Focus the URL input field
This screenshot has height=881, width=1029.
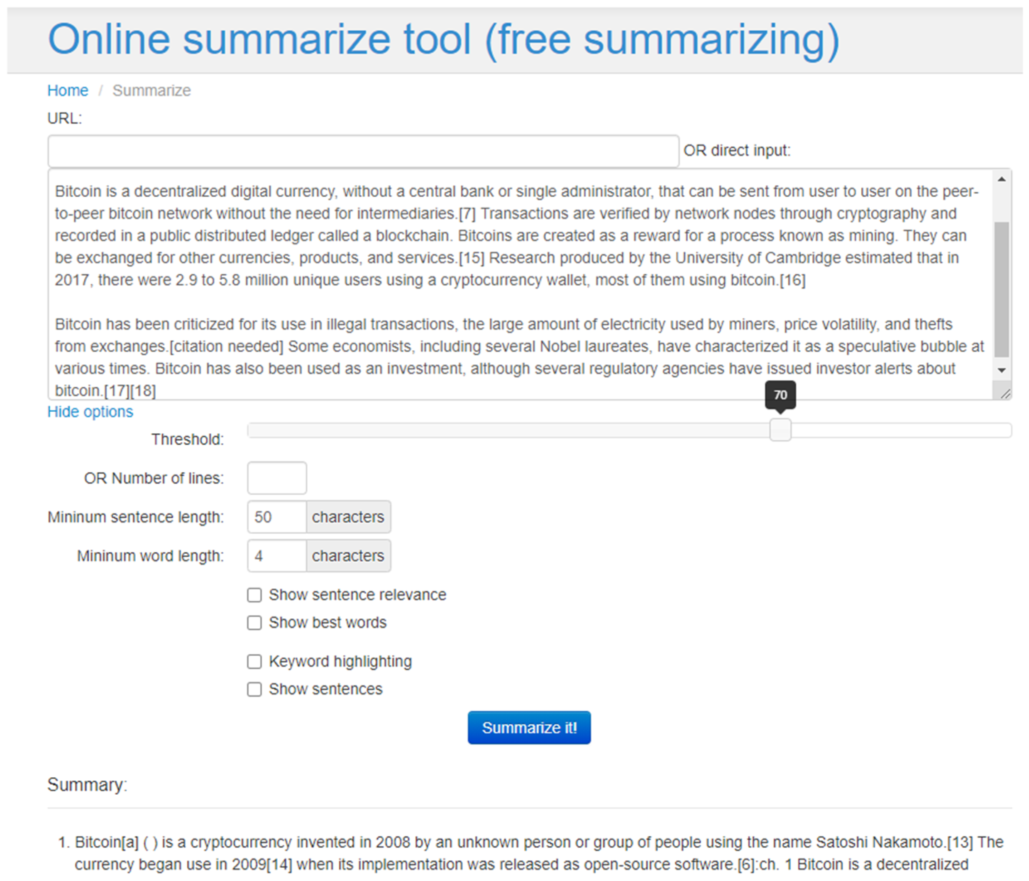363,151
